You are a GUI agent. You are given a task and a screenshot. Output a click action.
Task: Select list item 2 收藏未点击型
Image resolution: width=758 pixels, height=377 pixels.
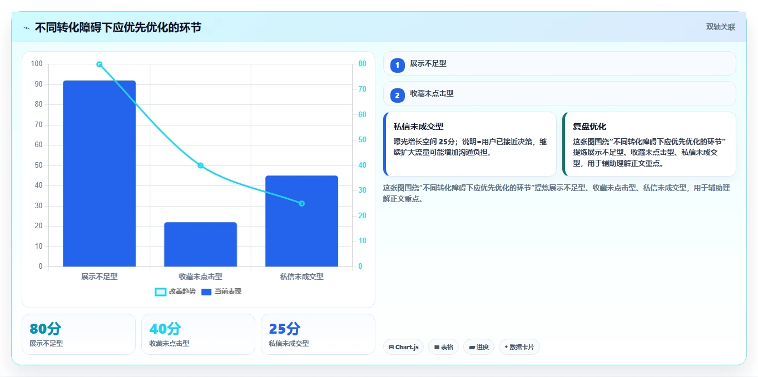pyautogui.click(x=559, y=93)
